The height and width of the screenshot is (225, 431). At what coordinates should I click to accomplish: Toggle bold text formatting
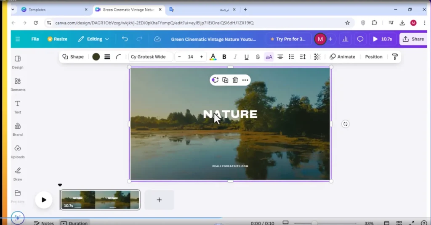(224, 57)
